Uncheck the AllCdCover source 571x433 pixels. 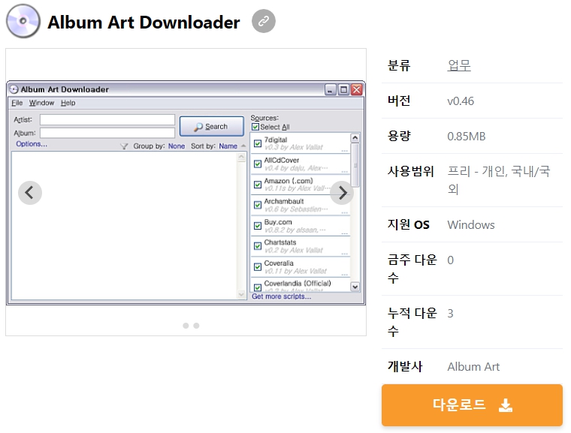click(x=258, y=164)
